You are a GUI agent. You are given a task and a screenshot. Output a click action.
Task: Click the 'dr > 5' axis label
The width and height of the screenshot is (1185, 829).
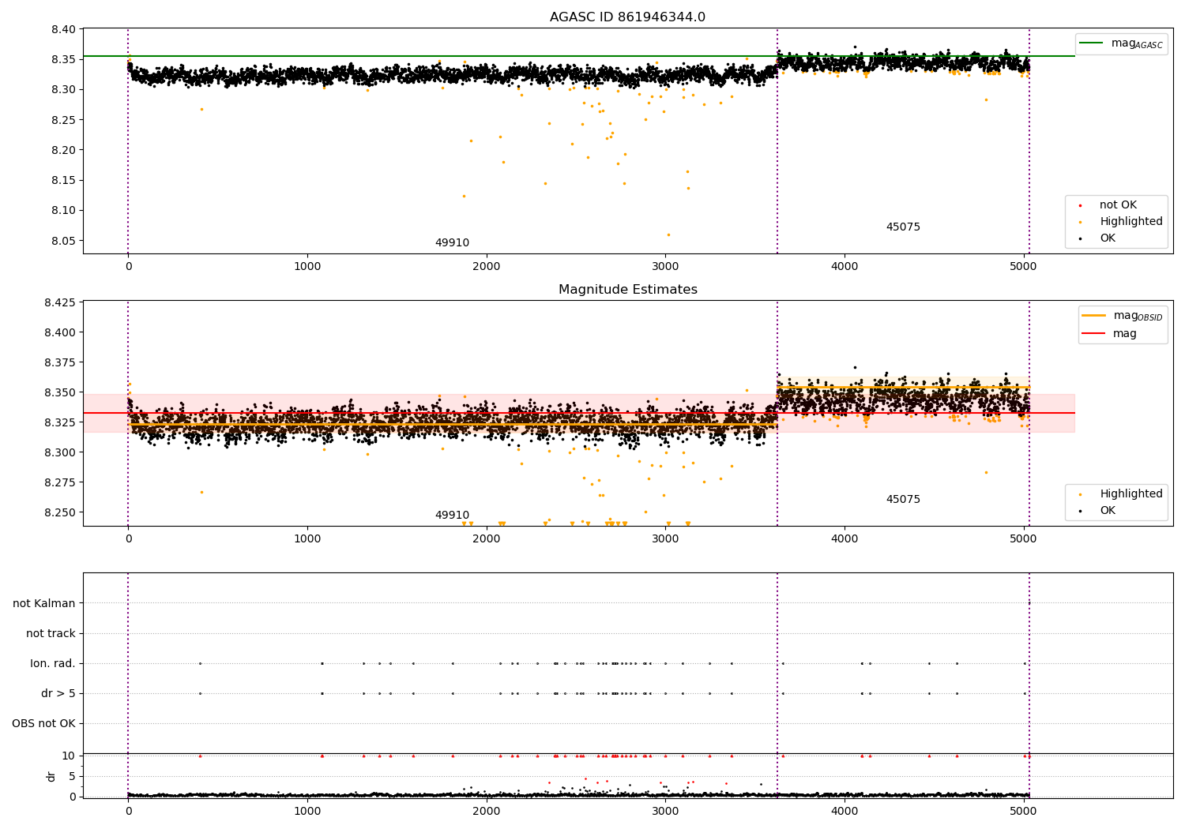(x=58, y=694)
